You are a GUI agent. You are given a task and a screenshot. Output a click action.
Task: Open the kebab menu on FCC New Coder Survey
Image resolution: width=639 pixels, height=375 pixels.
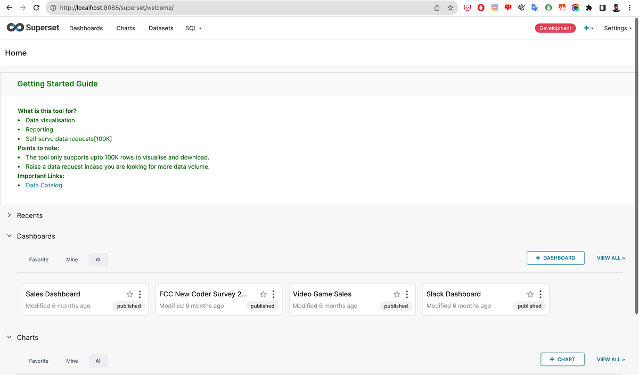(x=273, y=294)
